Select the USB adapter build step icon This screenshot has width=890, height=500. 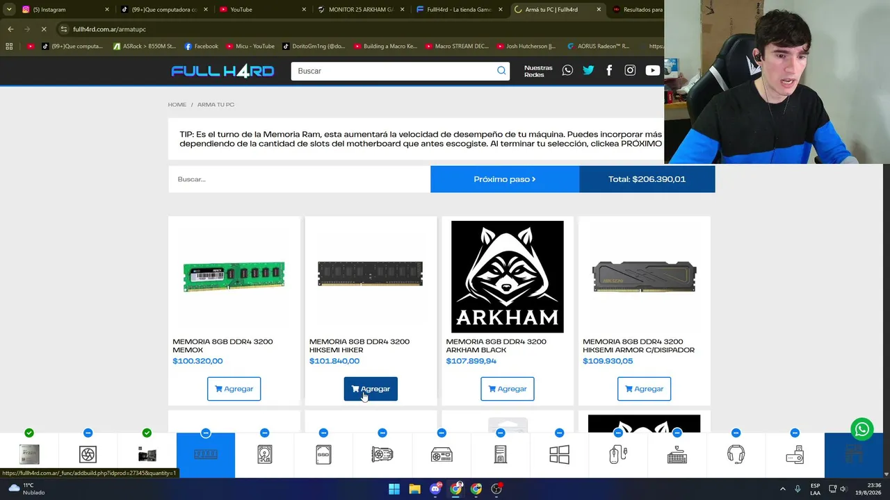click(795, 455)
